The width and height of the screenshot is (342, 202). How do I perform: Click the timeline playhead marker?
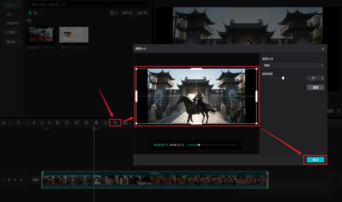(94, 129)
